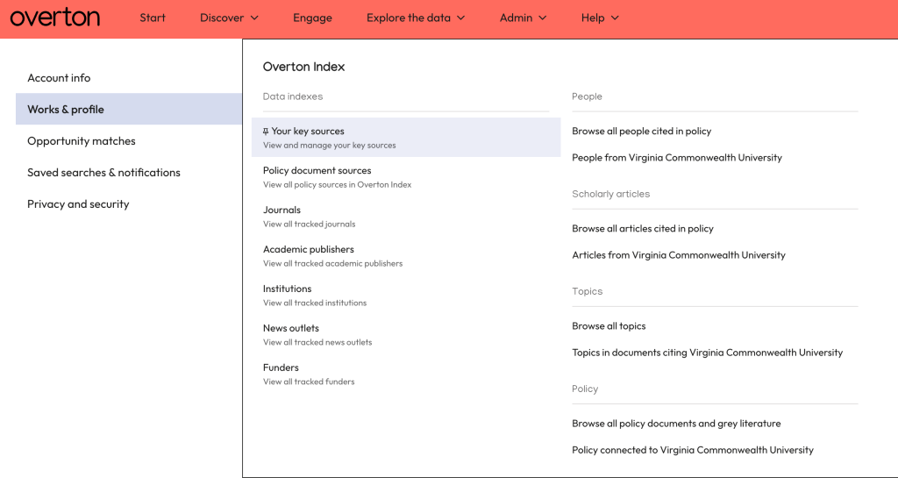Viewport: 898px width, 478px height.
Task: Expand the Admin menu
Action: (x=523, y=18)
